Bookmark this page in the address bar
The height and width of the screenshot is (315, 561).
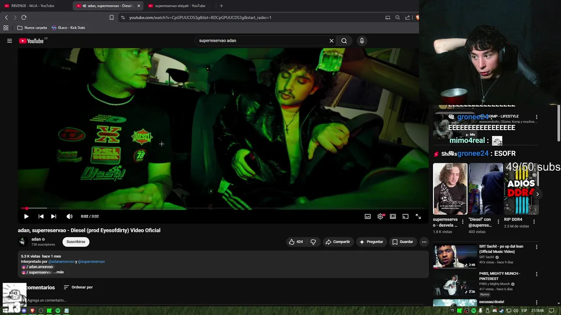pos(111,17)
